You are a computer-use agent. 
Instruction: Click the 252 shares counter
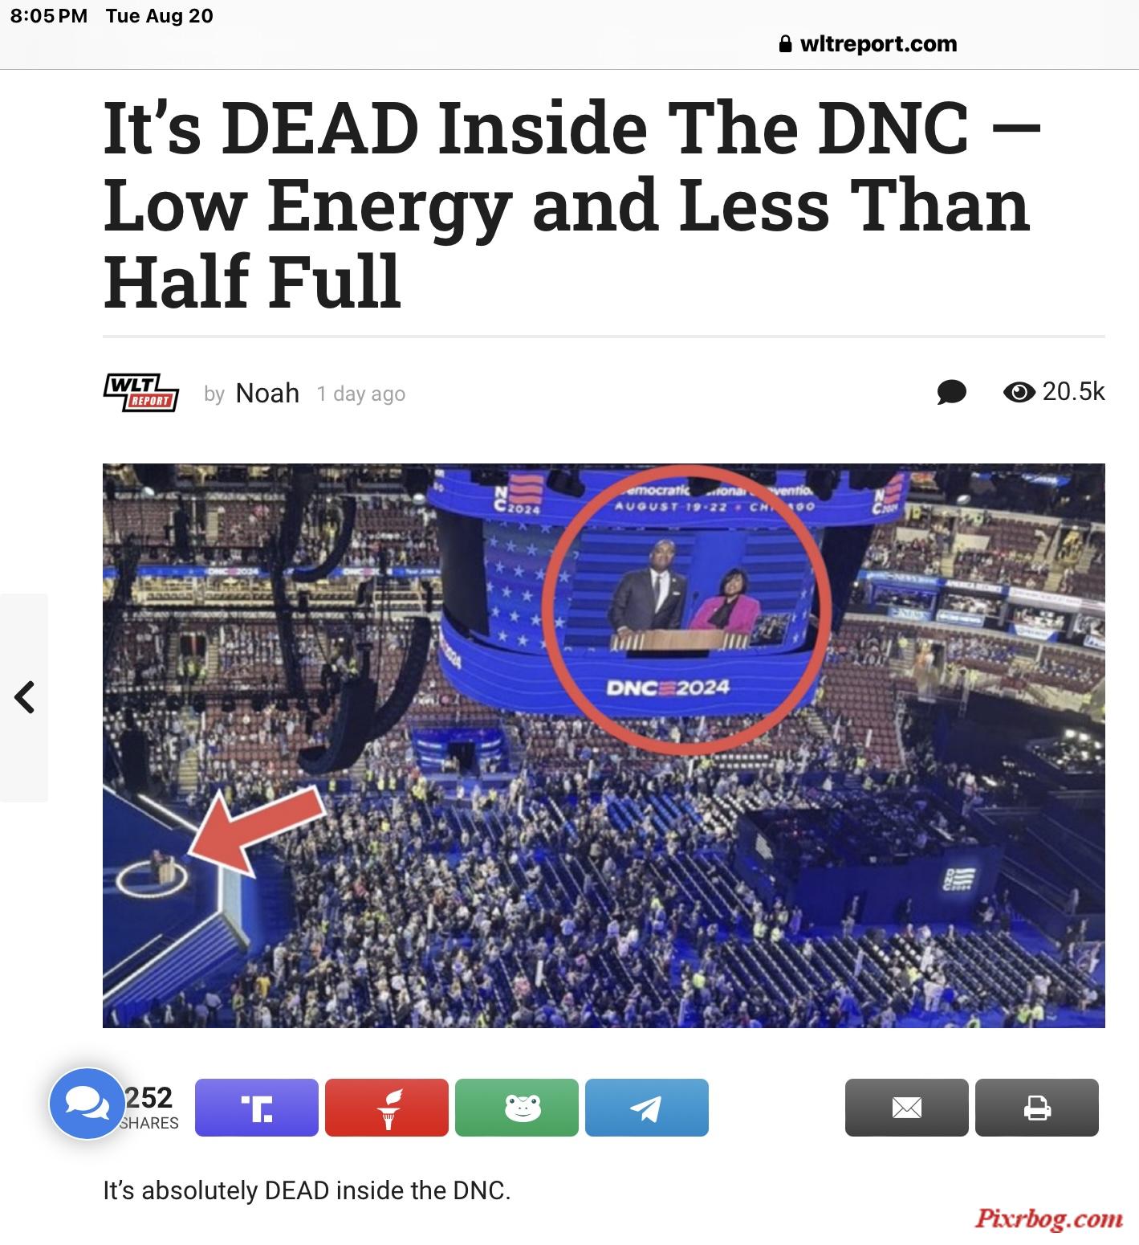point(149,1107)
